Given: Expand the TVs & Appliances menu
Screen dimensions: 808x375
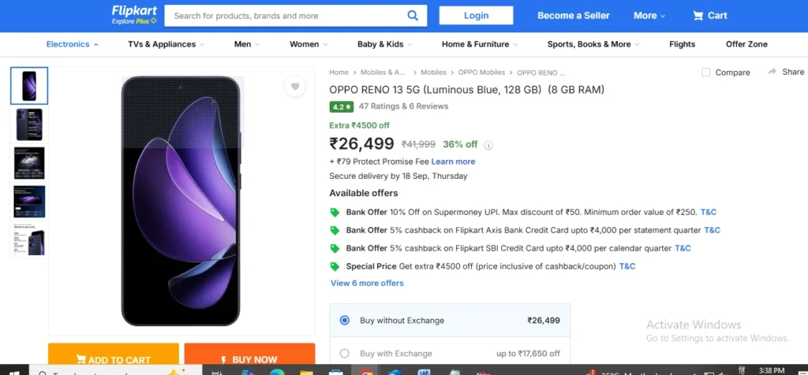Looking at the screenshot, I should click(x=166, y=44).
